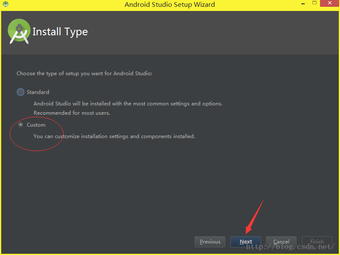Select the Custom install type radio button
The image size is (340, 255).
click(x=20, y=125)
